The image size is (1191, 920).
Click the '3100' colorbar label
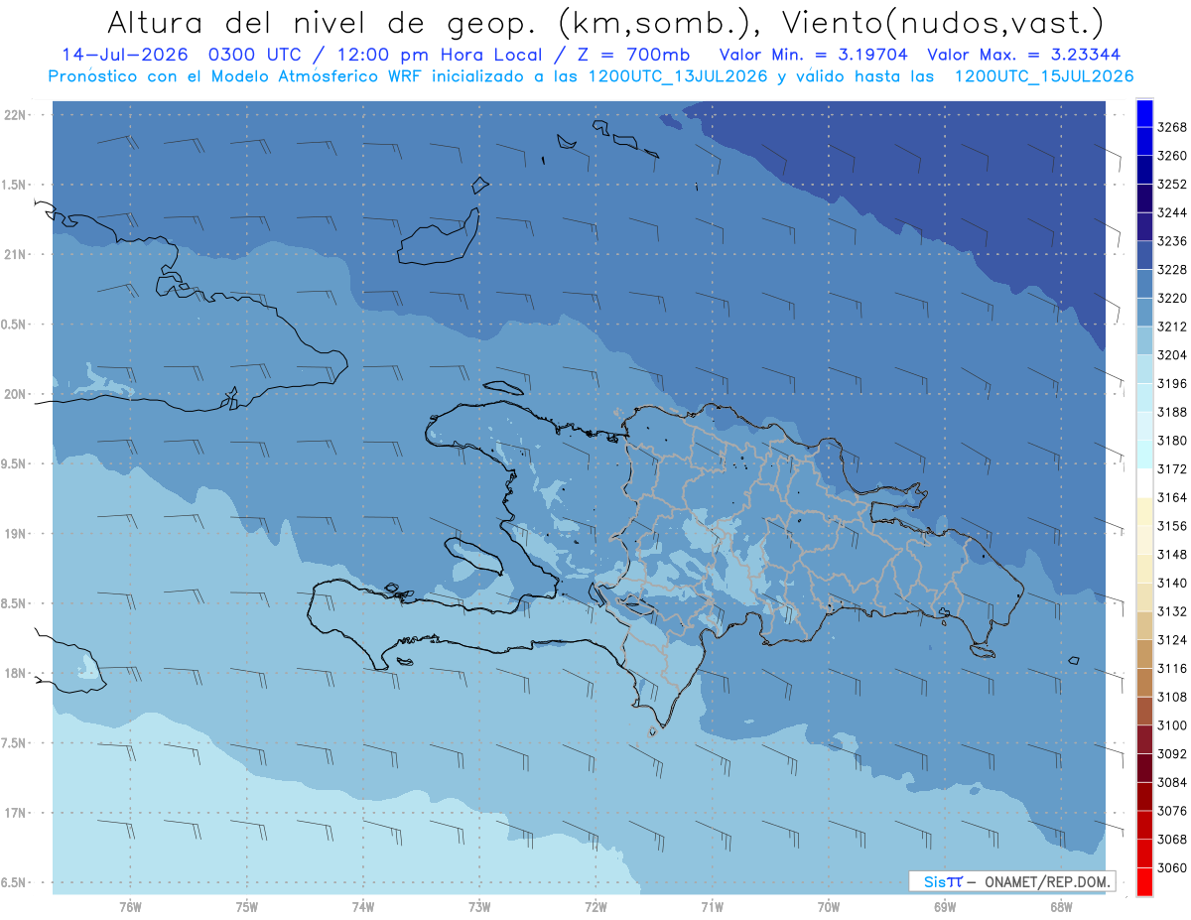(1171, 725)
